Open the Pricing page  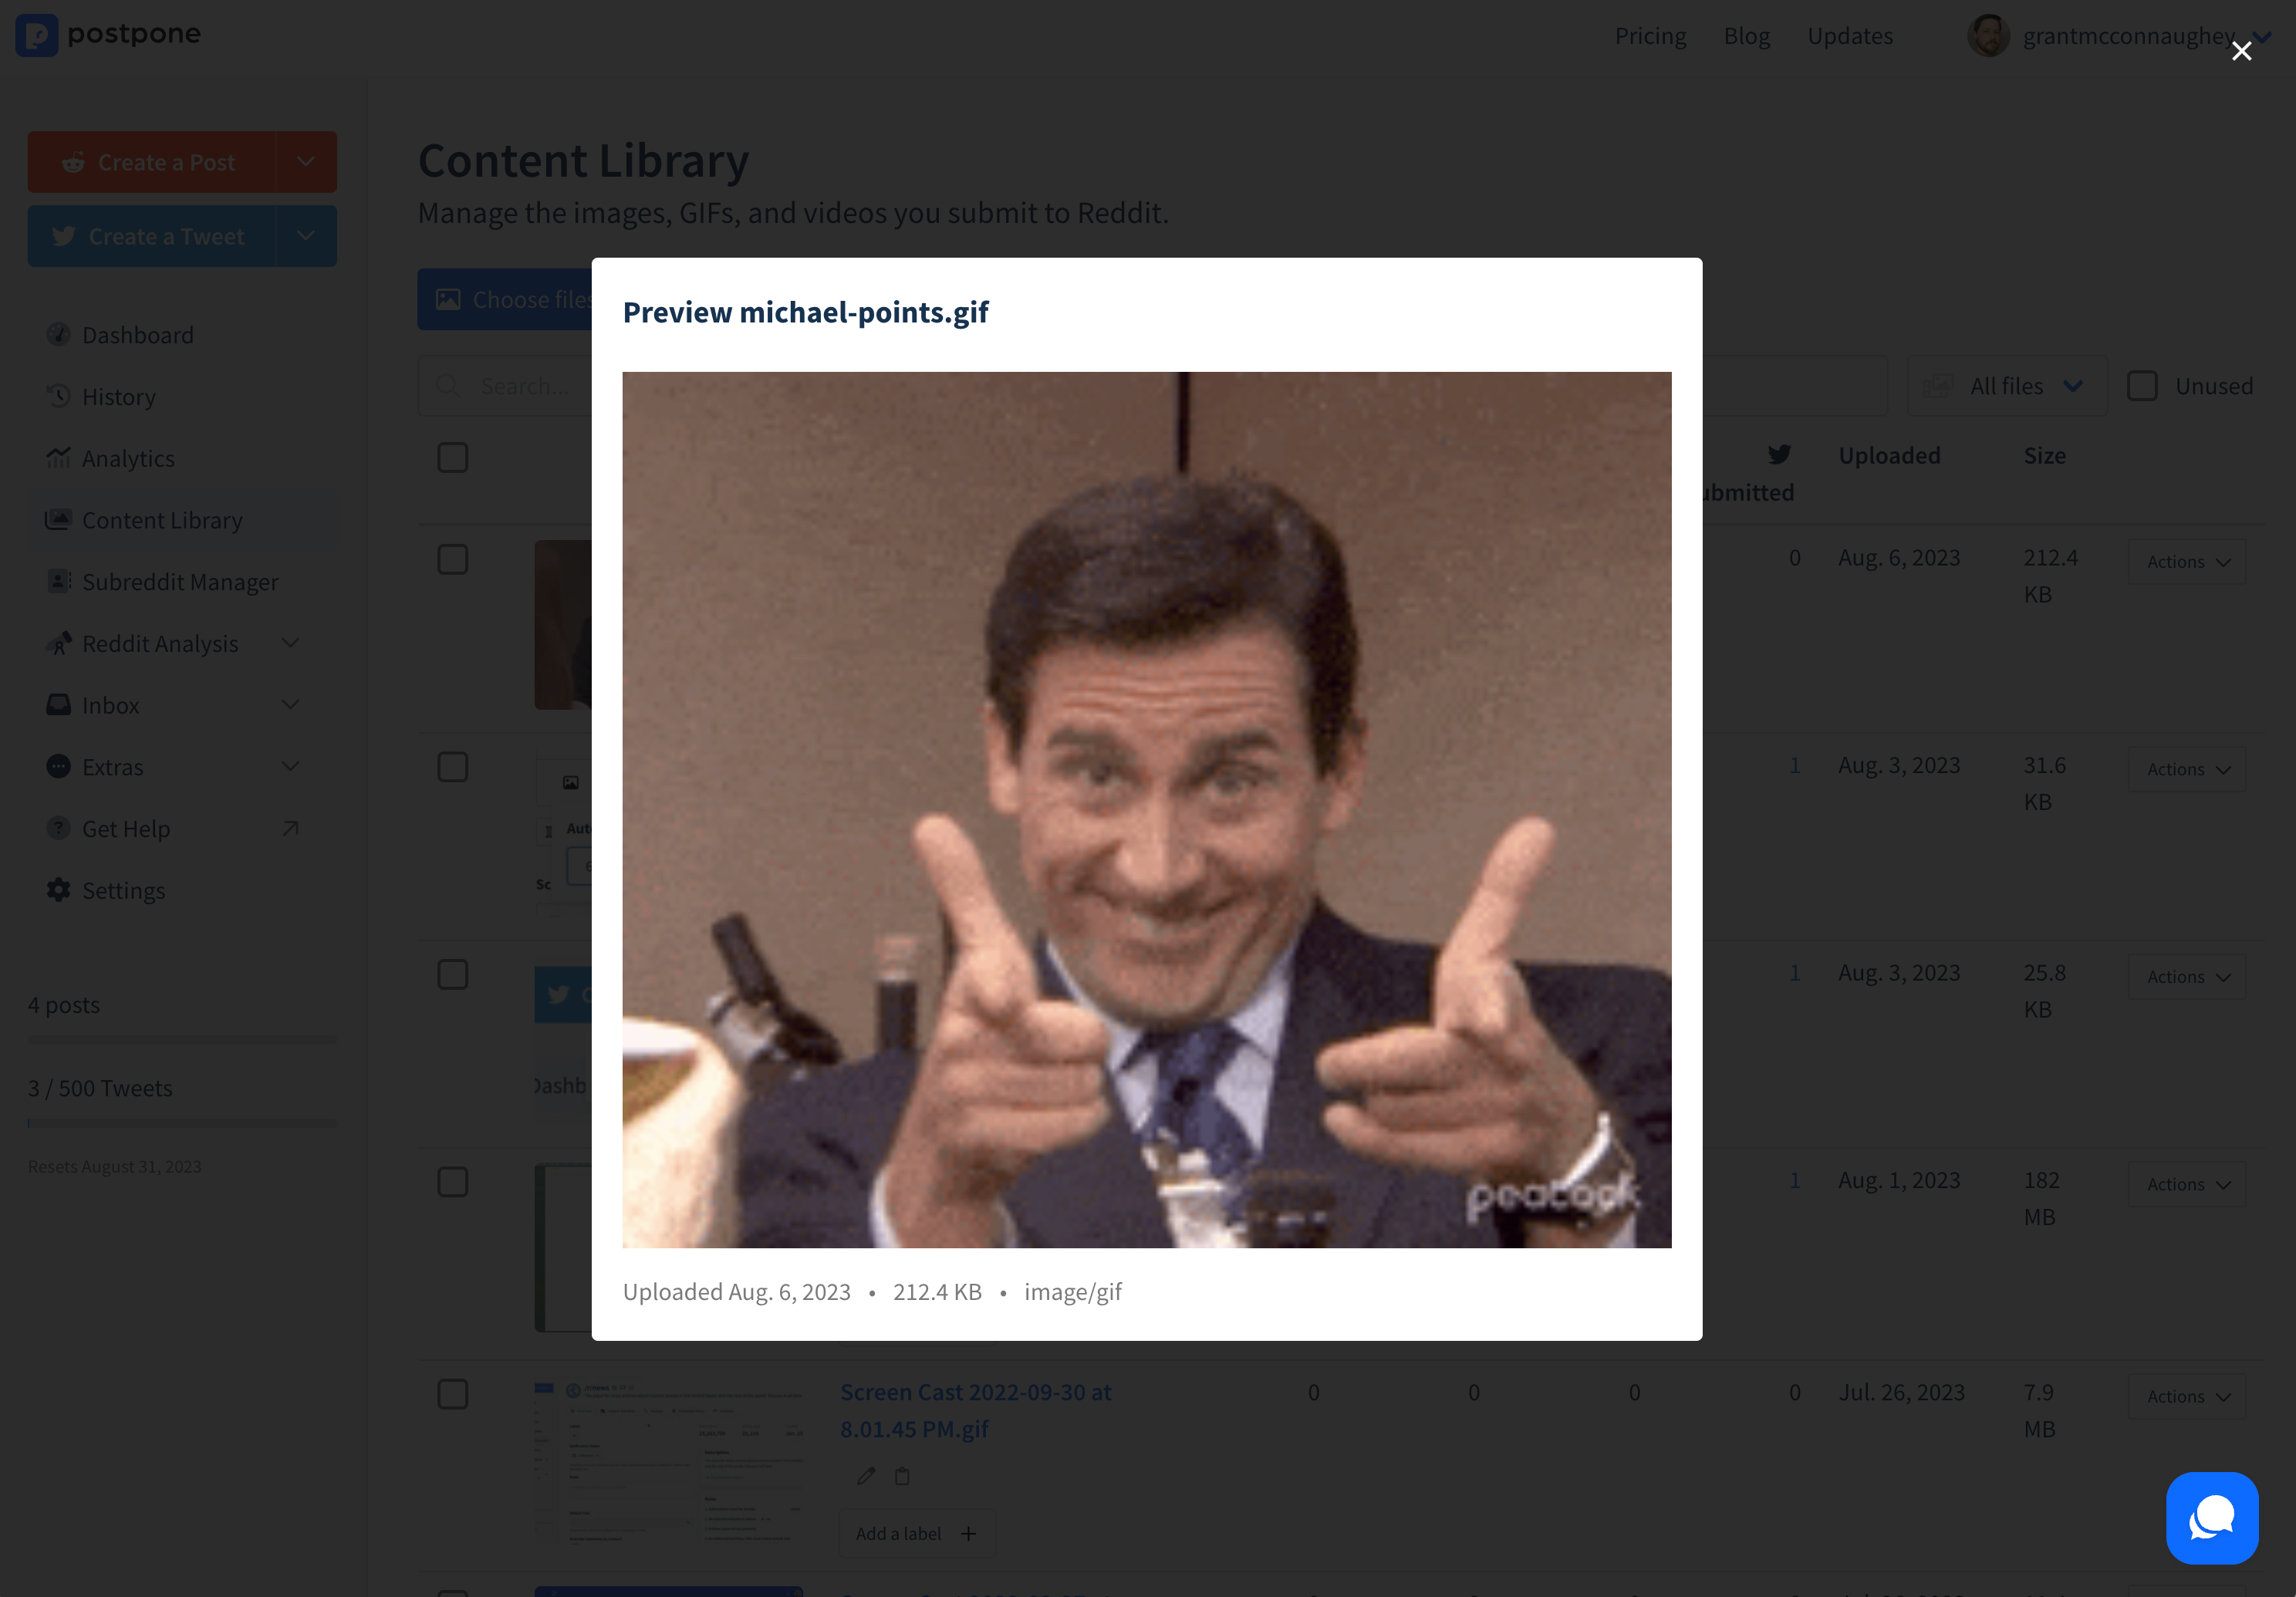[1650, 36]
